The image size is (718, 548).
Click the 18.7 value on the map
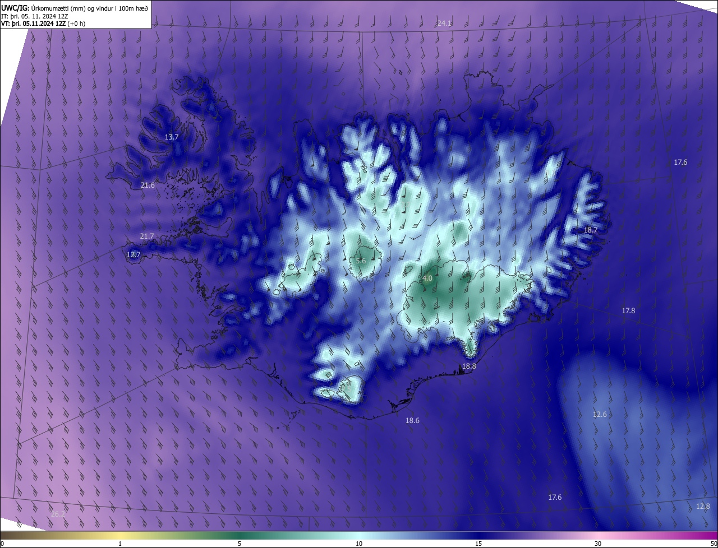(591, 230)
